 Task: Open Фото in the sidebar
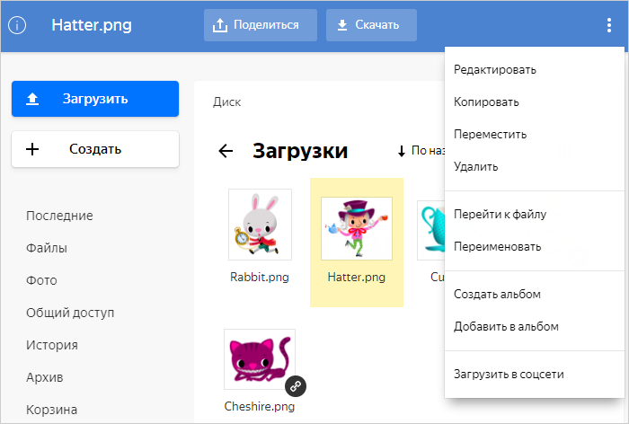(41, 280)
